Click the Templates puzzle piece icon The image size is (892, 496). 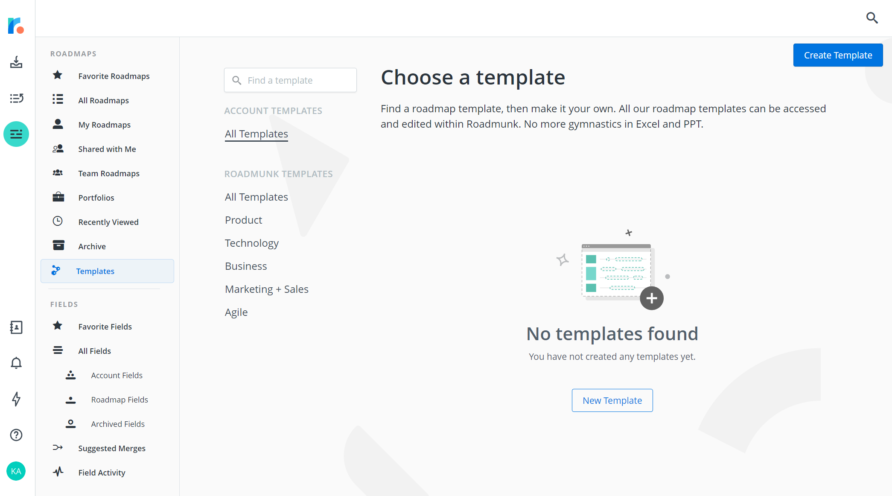click(56, 271)
